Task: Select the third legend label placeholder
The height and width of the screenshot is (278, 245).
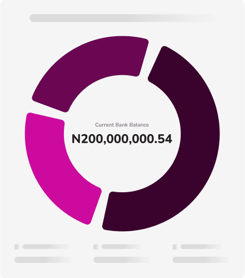Action: pos(201,247)
